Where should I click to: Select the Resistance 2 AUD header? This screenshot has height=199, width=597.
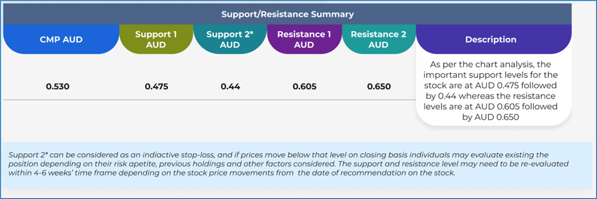(x=378, y=40)
